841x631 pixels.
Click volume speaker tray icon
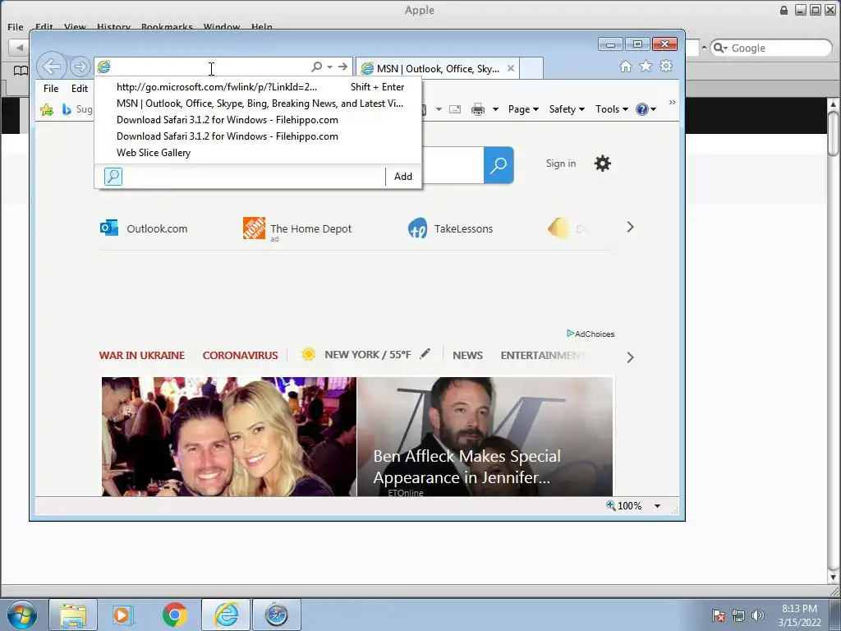point(758,615)
